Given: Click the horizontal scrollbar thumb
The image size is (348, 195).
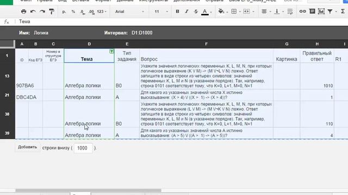Looking at the screenshot, I should (x=88, y=190).
